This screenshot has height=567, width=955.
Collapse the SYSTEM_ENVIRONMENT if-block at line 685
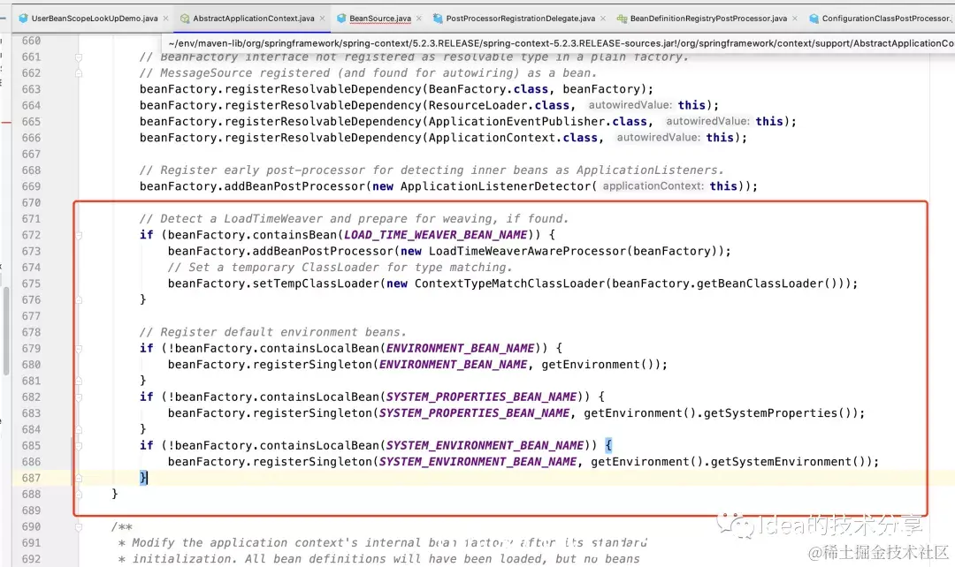(x=79, y=446)
